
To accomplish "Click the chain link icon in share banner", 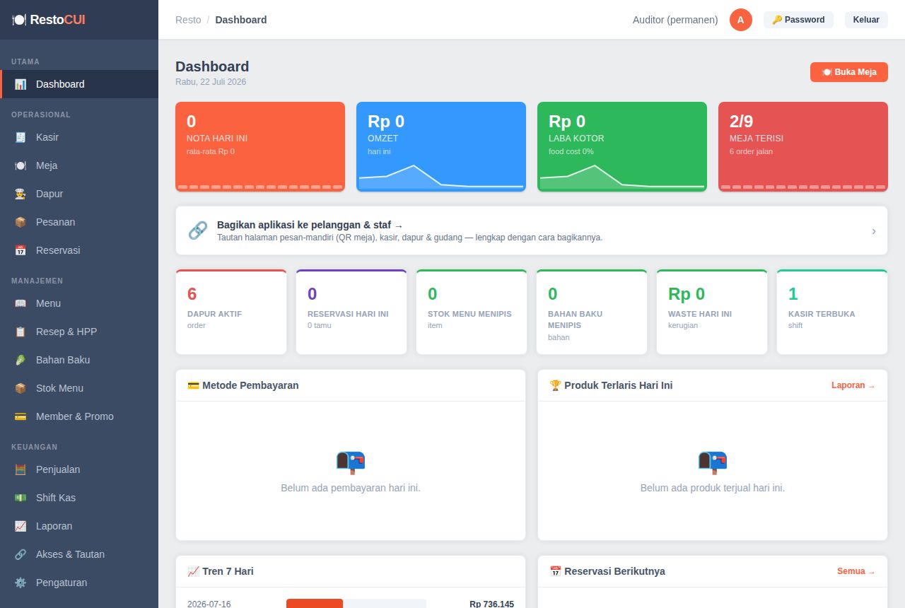I will click(198, 230).
